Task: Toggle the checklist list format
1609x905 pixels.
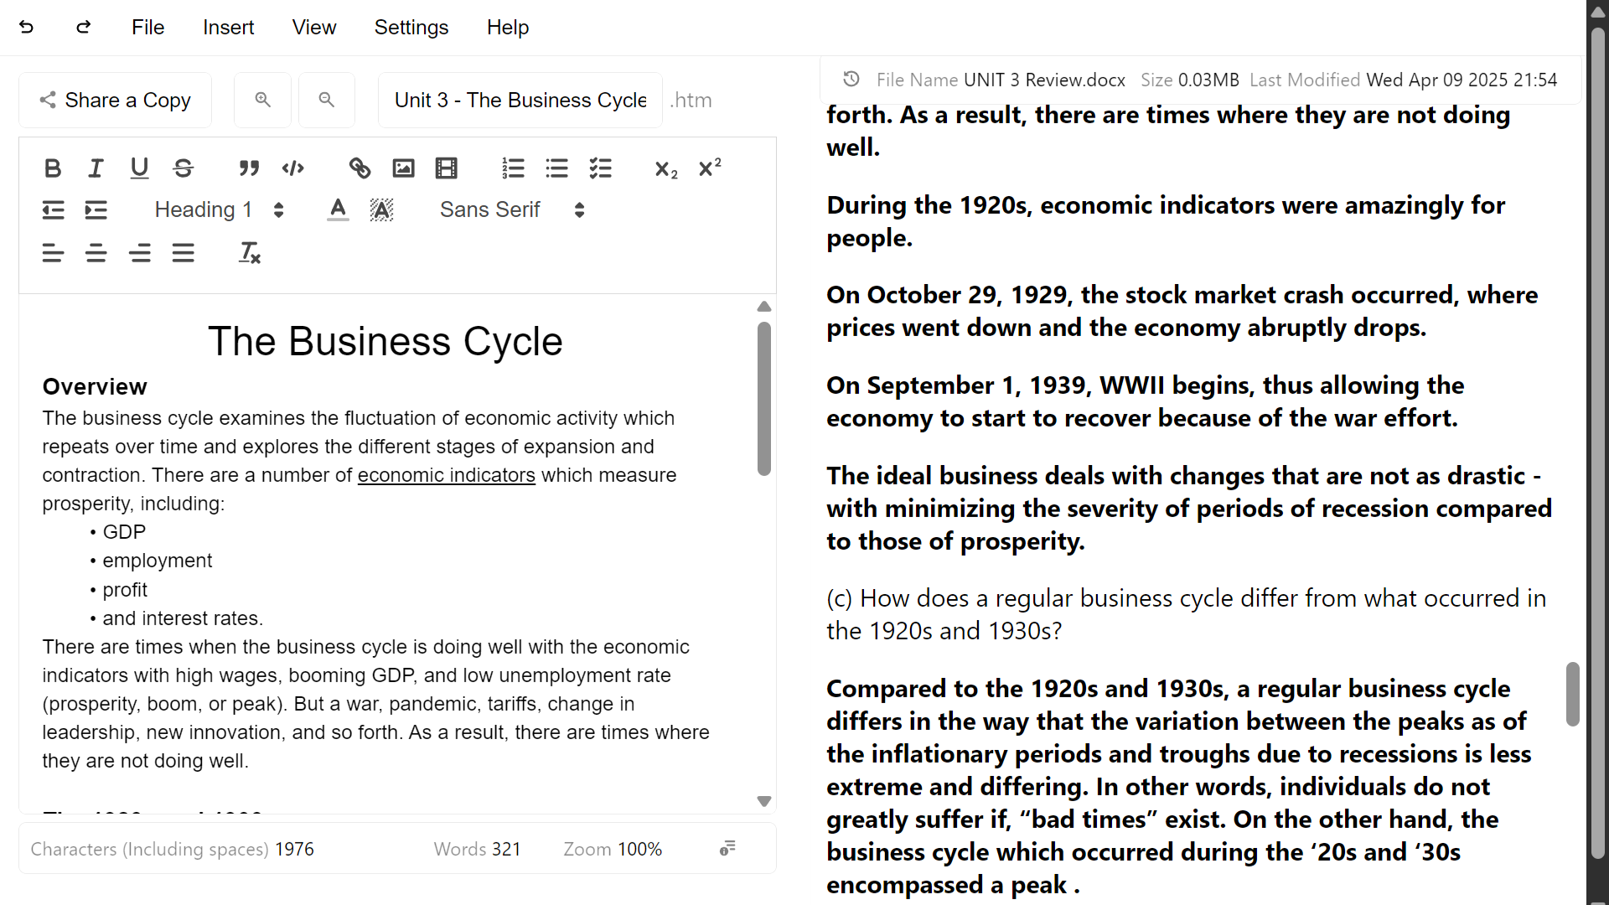Action: click(600, 168)
